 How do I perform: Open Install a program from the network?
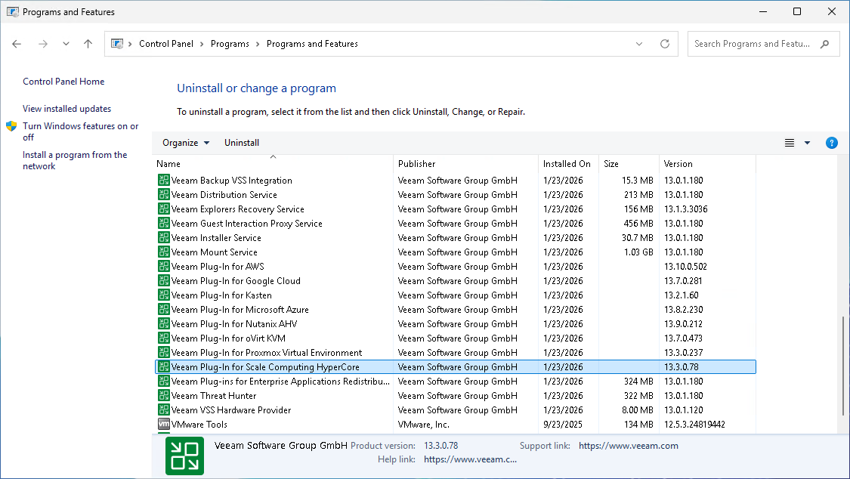(75, 160)
